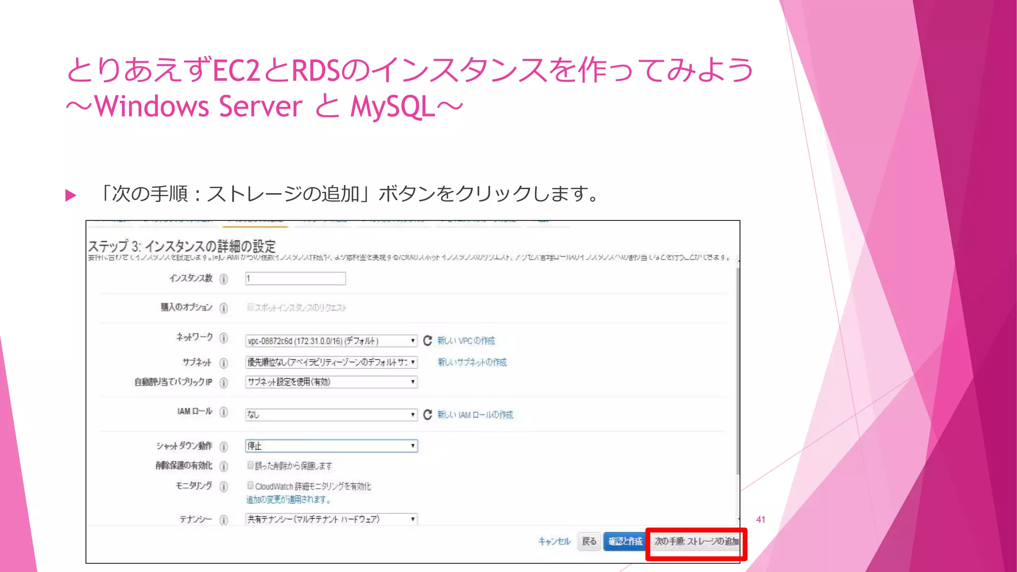Open the IAM ロール dropdown

[x=331, y=415]
